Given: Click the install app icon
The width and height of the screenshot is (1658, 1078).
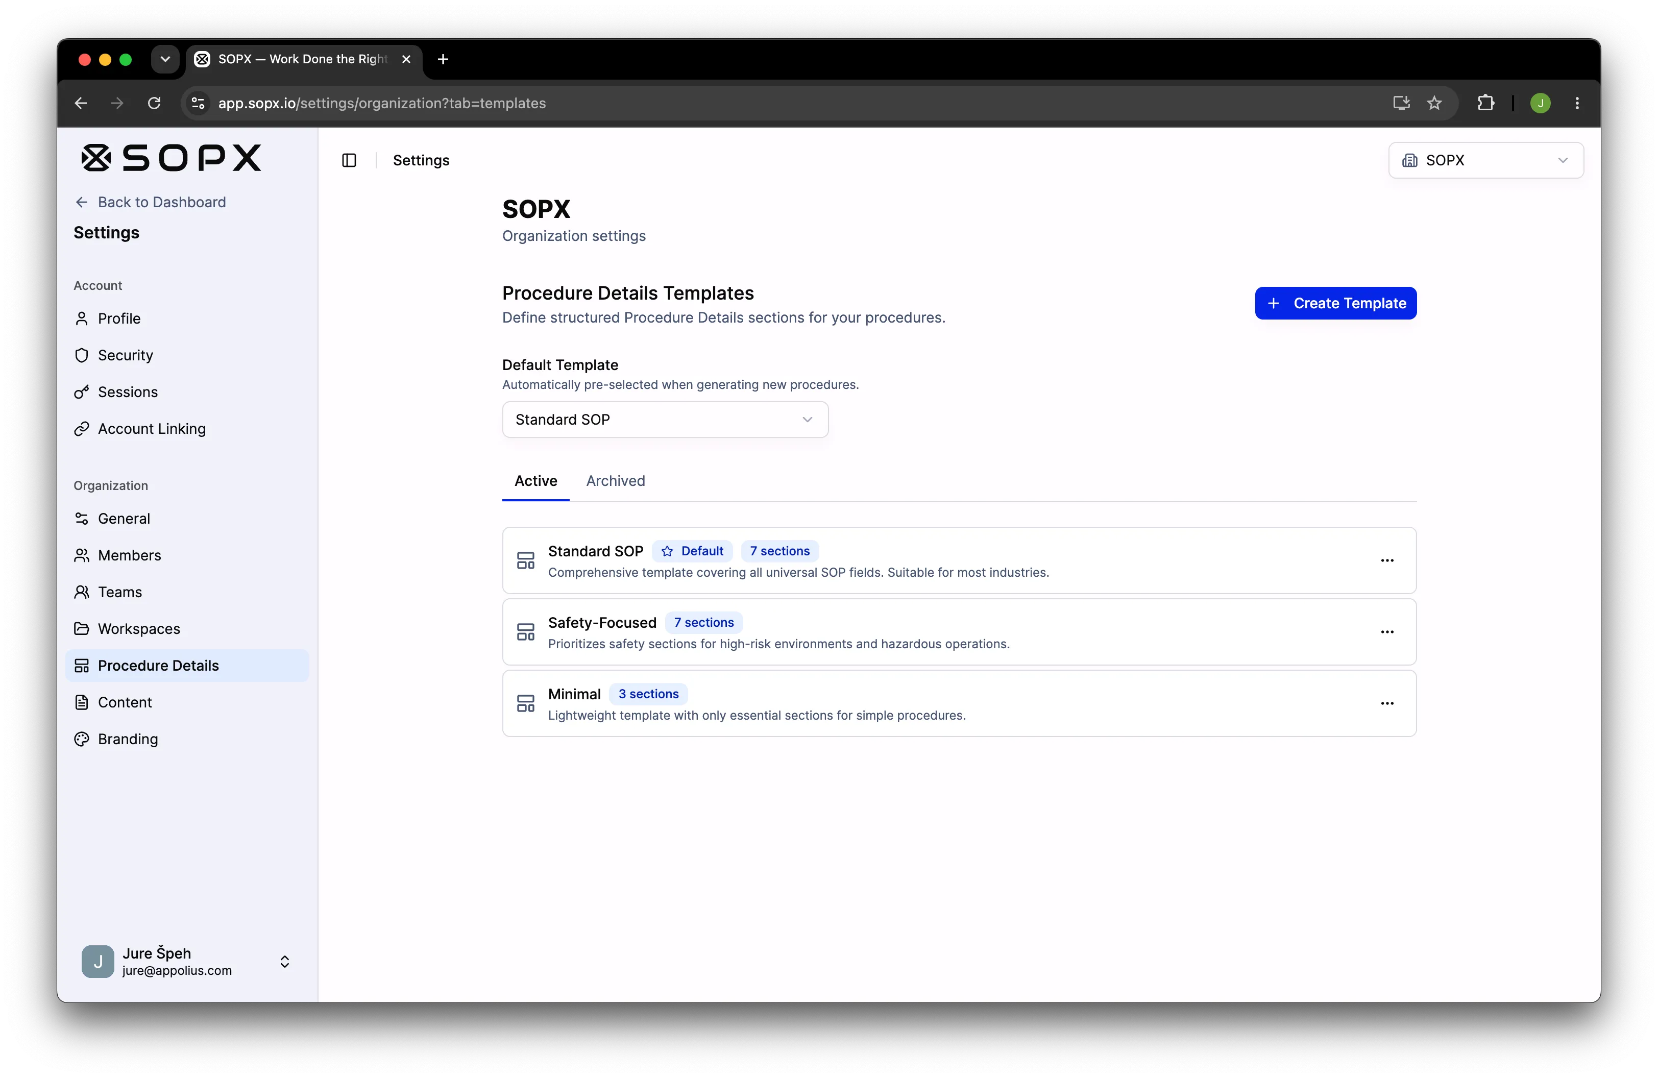Looking at the screenshot, I should point(1401,103).
